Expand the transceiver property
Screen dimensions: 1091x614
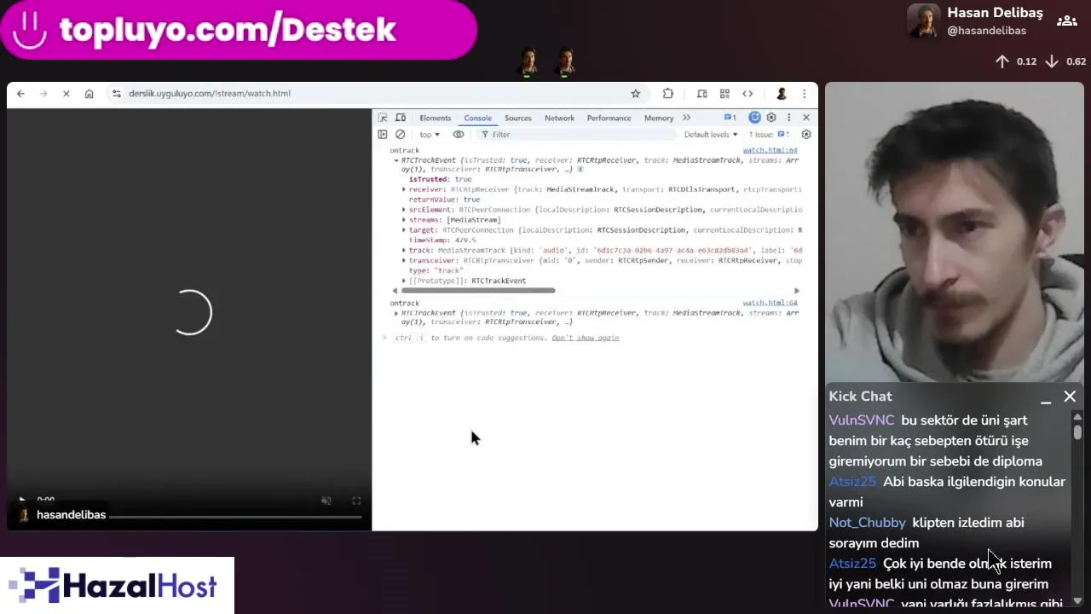404,261
